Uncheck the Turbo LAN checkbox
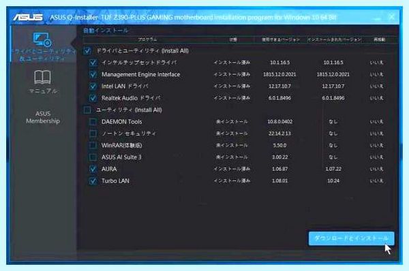Viewport: 409px width, 271px height. 93,181
